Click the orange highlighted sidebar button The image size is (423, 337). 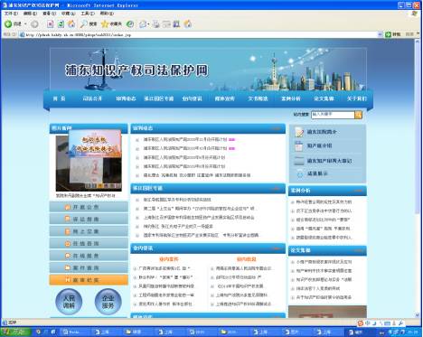pos(89,280)
